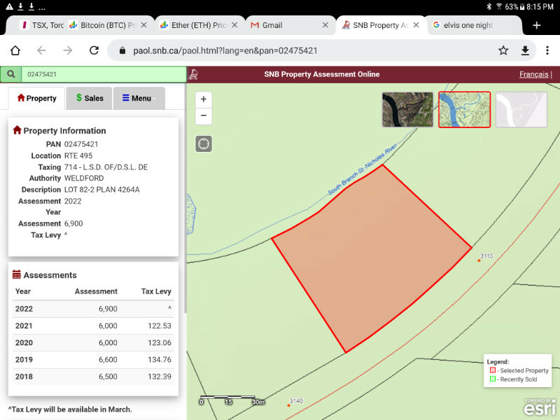Close the Bitcoin (BTC) tab

point(144,25)
